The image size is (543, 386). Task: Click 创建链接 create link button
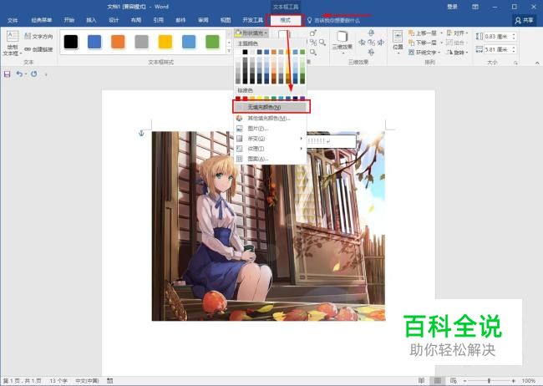tap(38, 49)
